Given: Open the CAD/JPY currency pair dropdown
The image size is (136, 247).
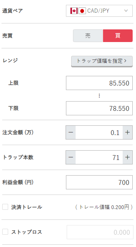Looking at the screenshot, I should 99,11.
